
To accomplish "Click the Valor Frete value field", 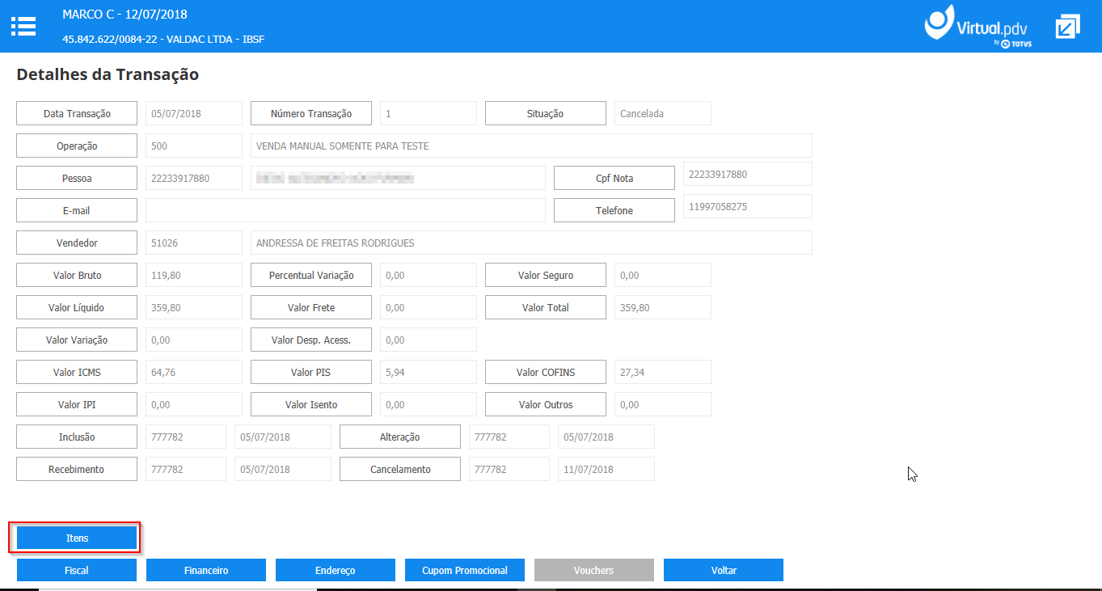I will (429, 307).
